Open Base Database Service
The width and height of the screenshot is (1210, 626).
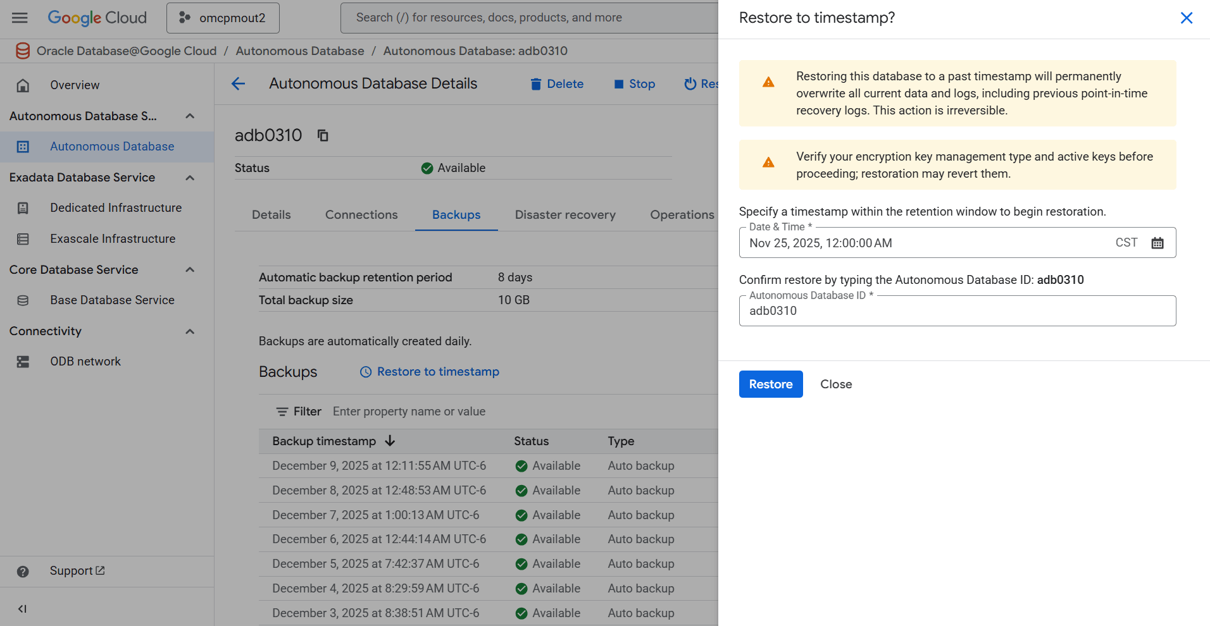click(x=112, y=300)
